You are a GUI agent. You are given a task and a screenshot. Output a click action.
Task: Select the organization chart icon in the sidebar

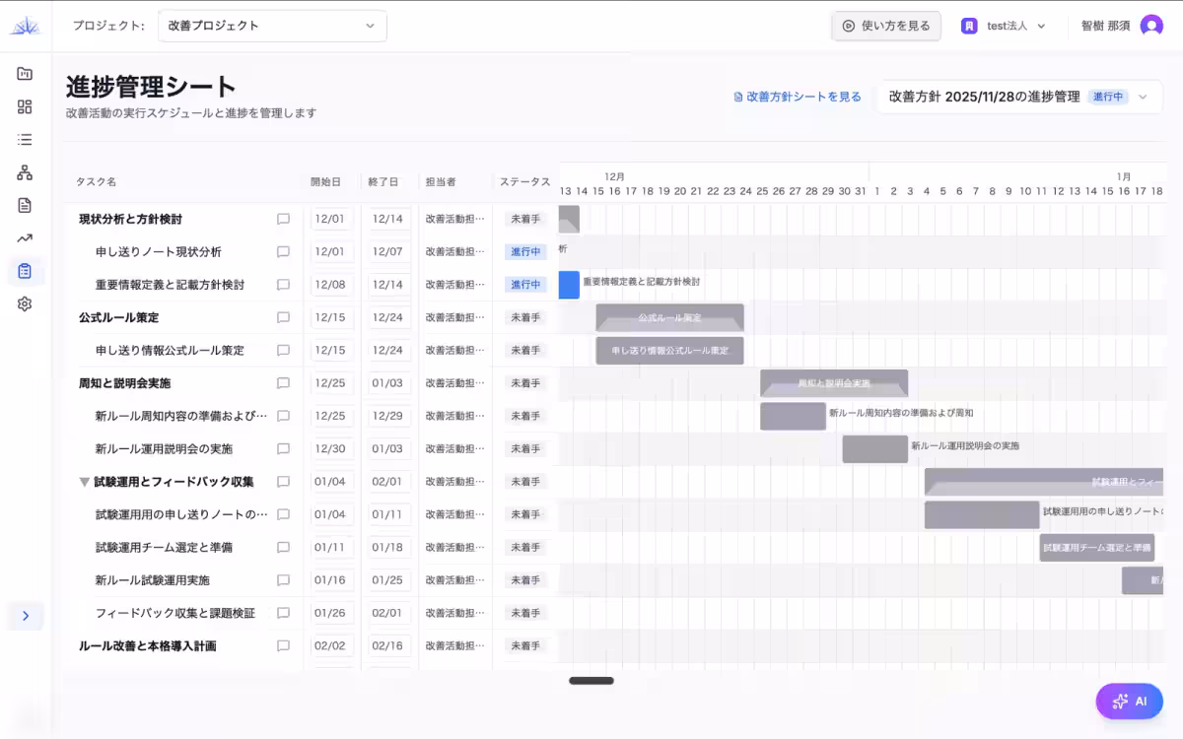(24, 171)
